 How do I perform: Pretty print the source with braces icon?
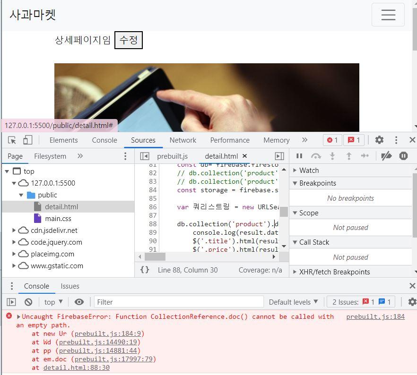click(144, 270)
